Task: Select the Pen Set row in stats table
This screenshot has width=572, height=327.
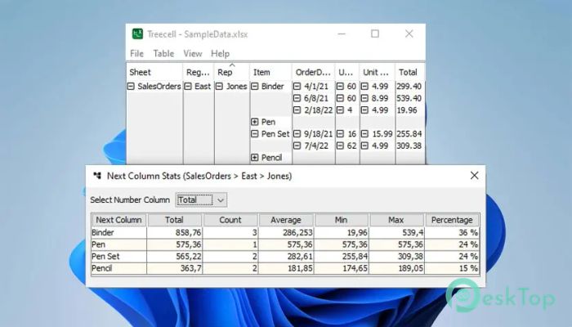Action: click(285, 257)
